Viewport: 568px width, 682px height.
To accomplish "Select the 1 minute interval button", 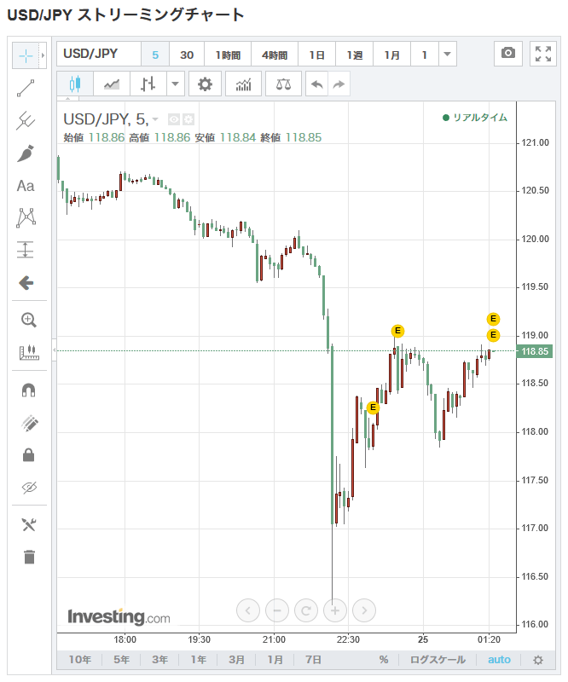I will 425,55.
